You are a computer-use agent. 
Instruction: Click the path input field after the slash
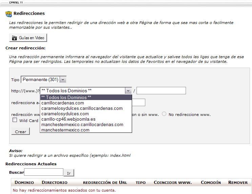point(161,91)
